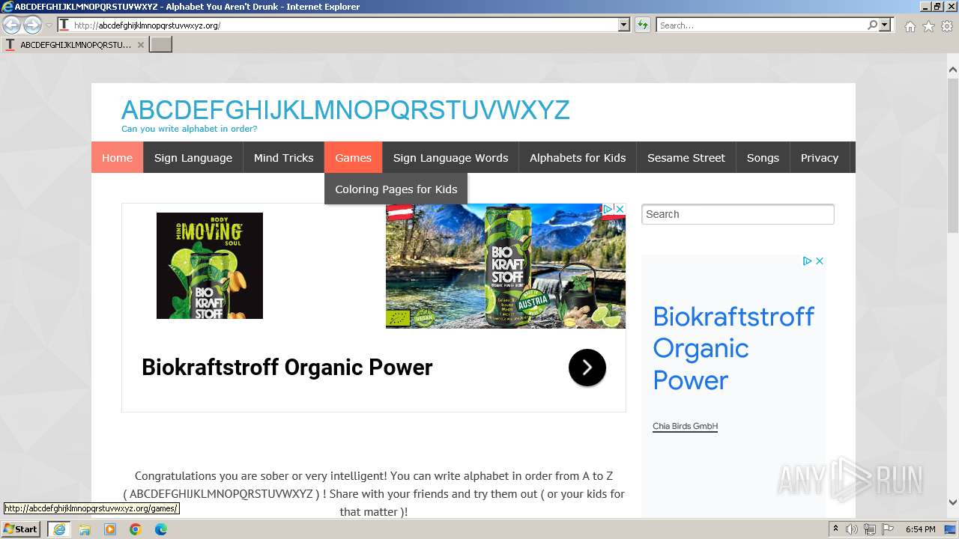Click the magnifier search icon
The image size is (959, 539).
coord(872,25)
